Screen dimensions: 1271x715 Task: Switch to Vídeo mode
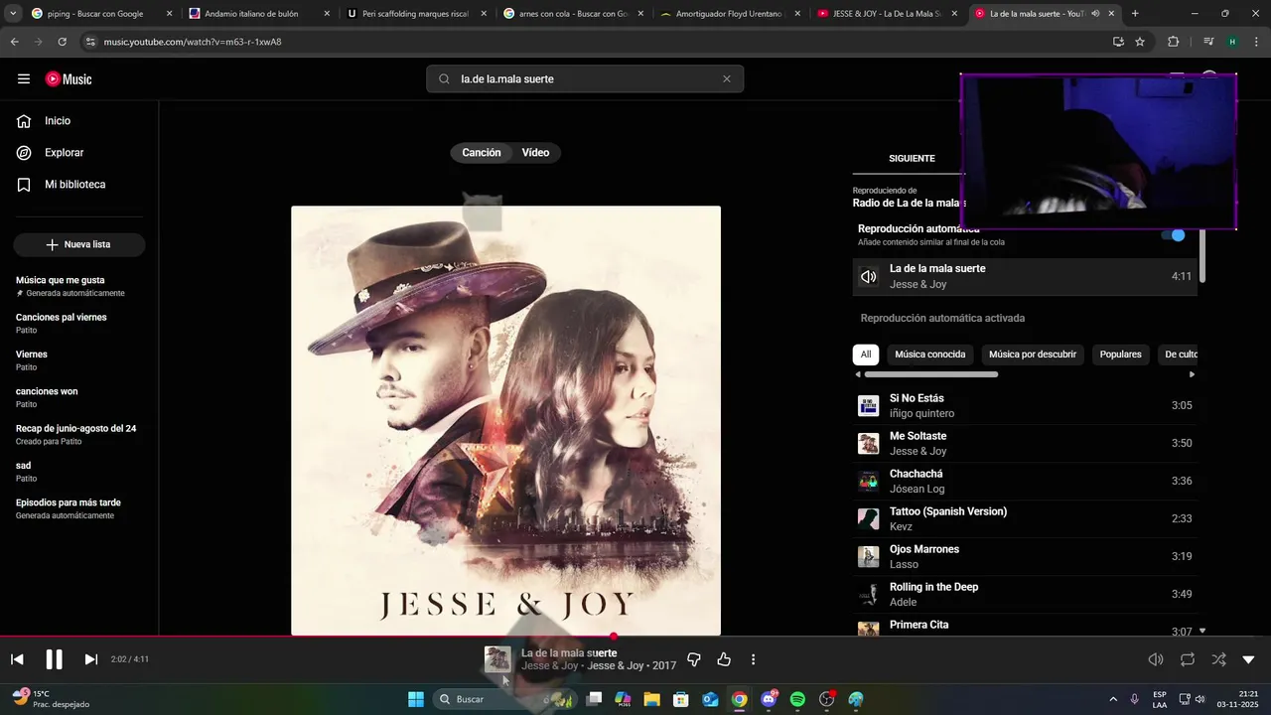pyautogui.click(x=535, y=153)
